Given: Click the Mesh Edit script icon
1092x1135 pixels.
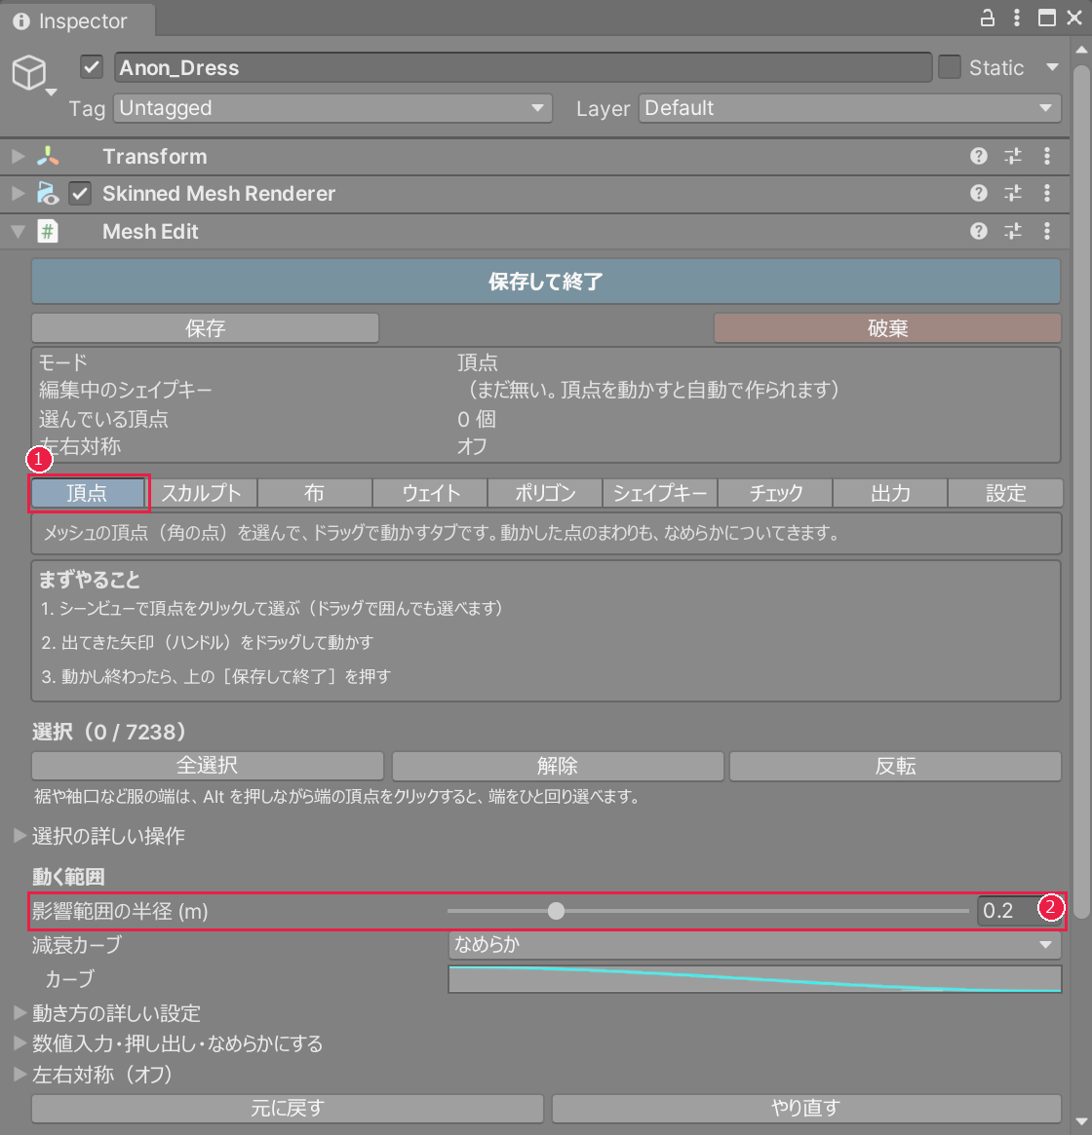Looking at the screenshot, I should pos(48,232).
